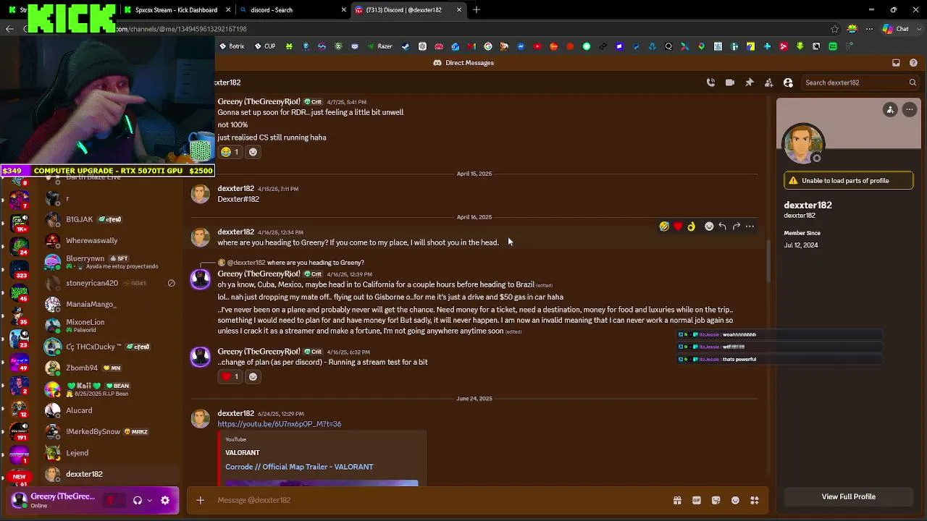Screen dimensions: 927x521
Task: Open the emoji picker in message bar
Action: click(x=735, y=500)
